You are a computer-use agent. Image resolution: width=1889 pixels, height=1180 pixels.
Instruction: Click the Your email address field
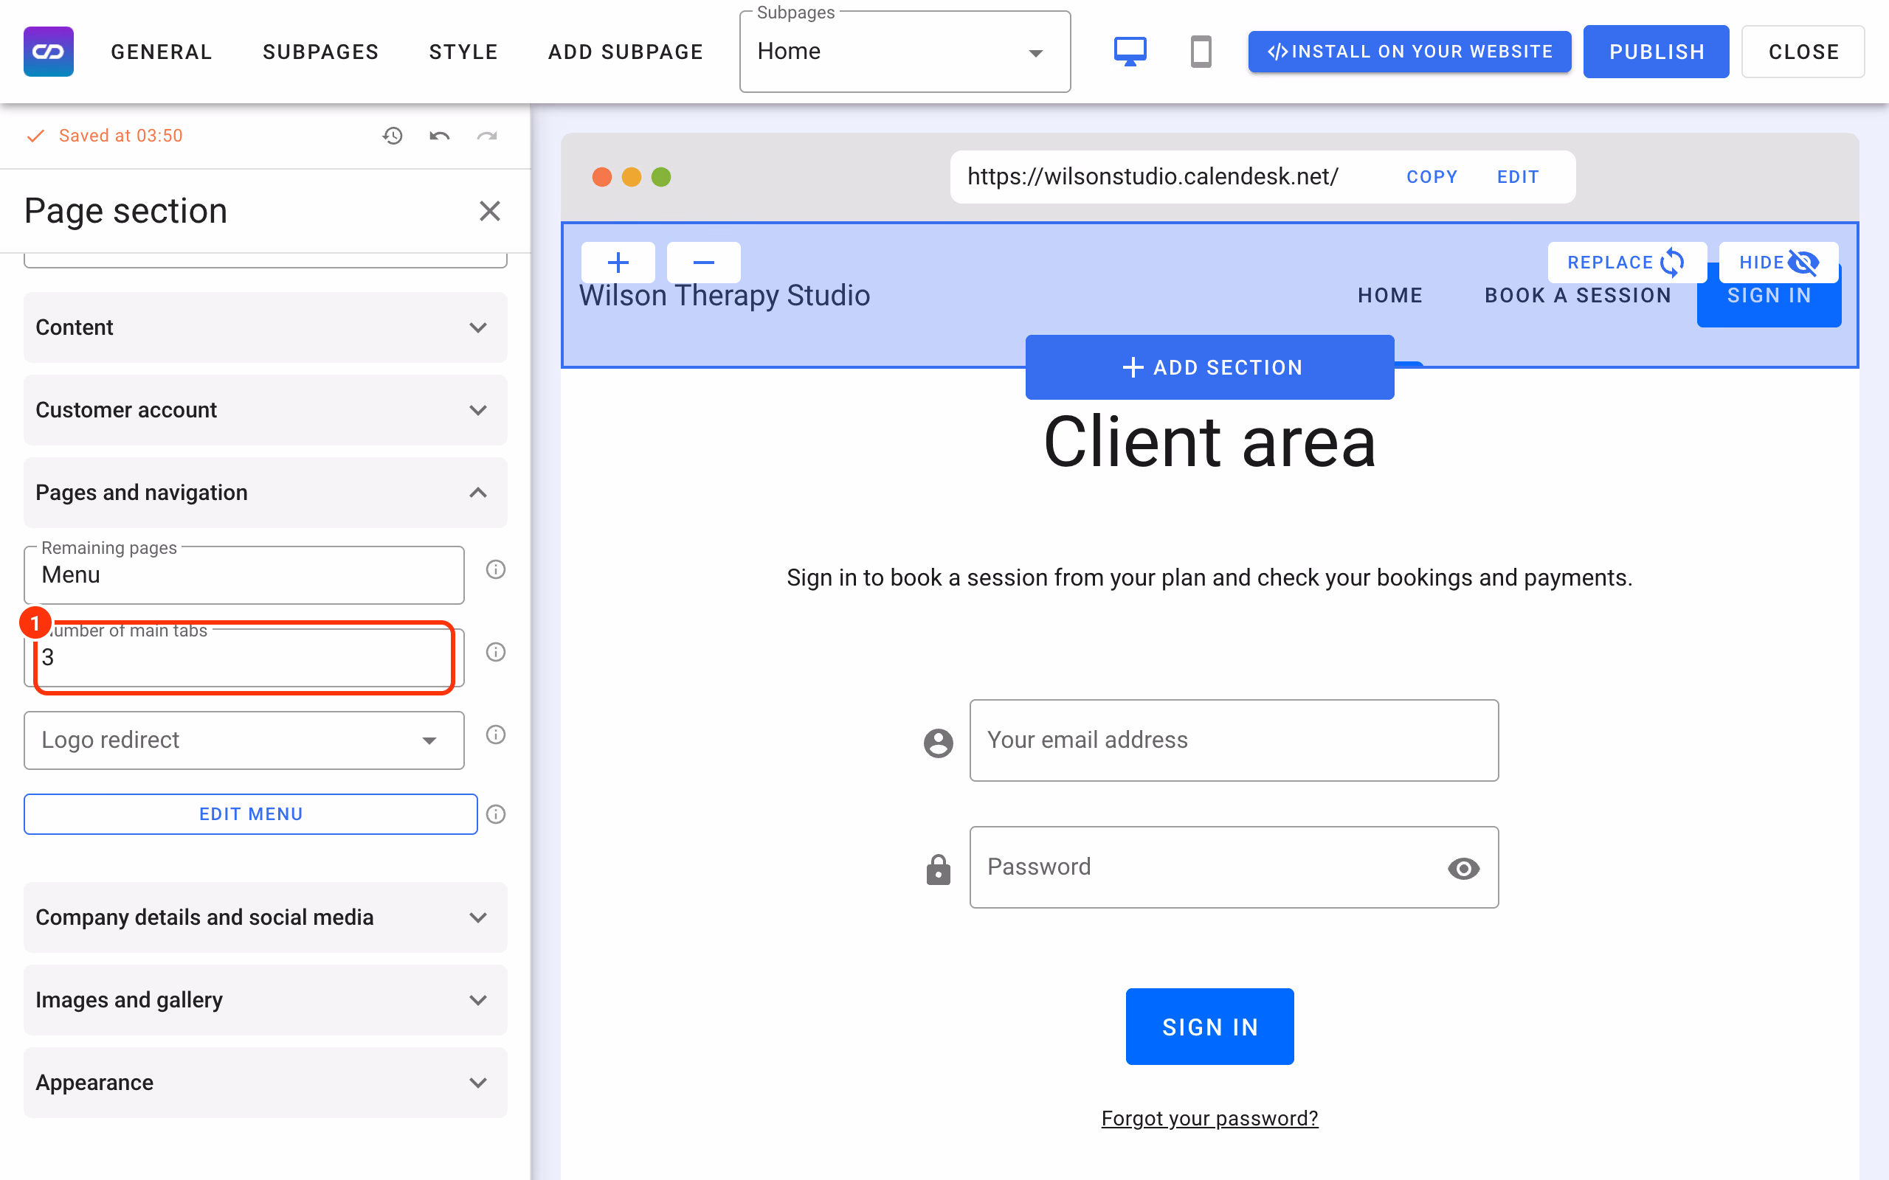1233,740
